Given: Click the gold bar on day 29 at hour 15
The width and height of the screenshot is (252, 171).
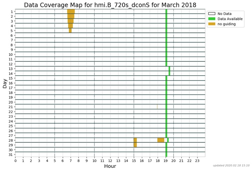Looking at the screenshot, I should [x=135, y=145].
